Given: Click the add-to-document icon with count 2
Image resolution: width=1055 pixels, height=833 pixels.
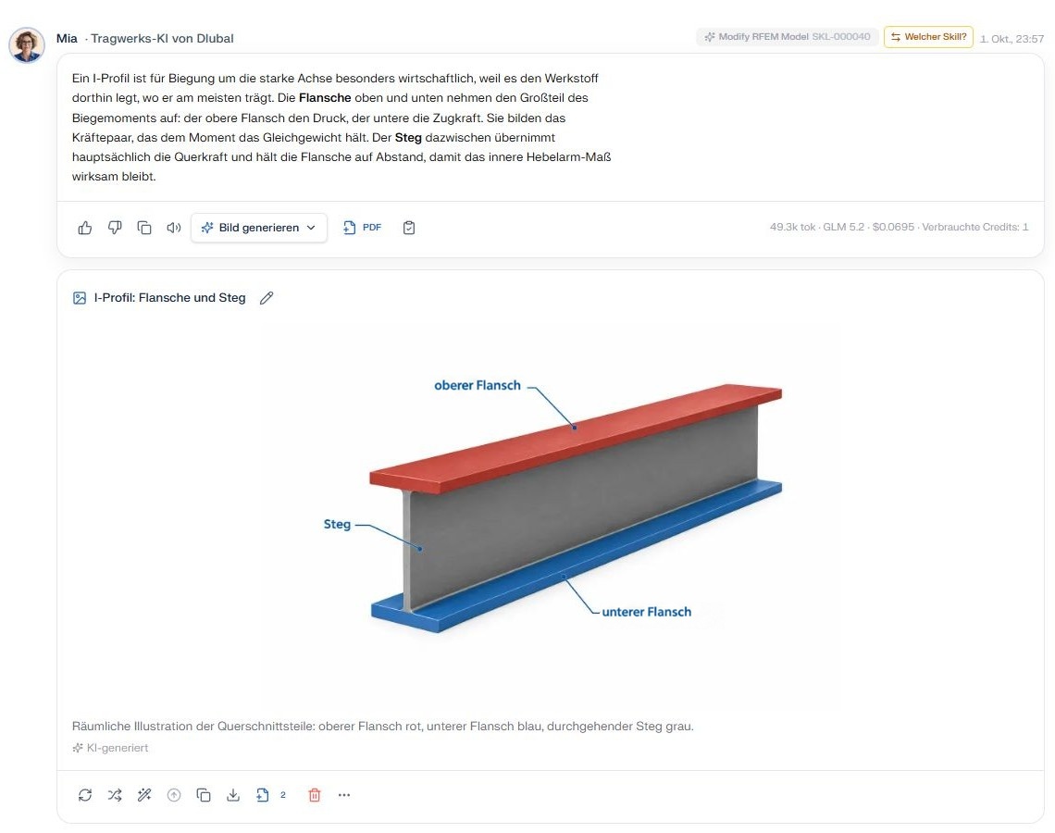Looking at the screenshot, I should click(x=270, y=795).
